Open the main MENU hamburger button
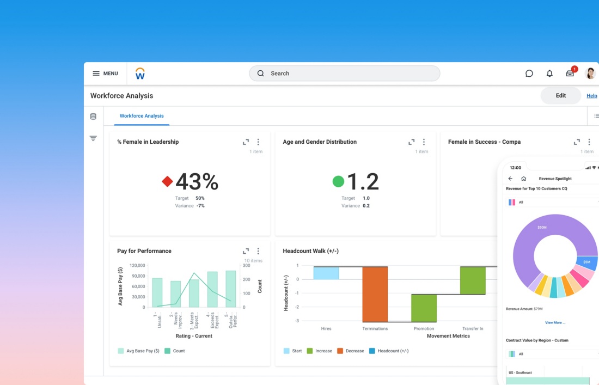 tap(105, 74)
